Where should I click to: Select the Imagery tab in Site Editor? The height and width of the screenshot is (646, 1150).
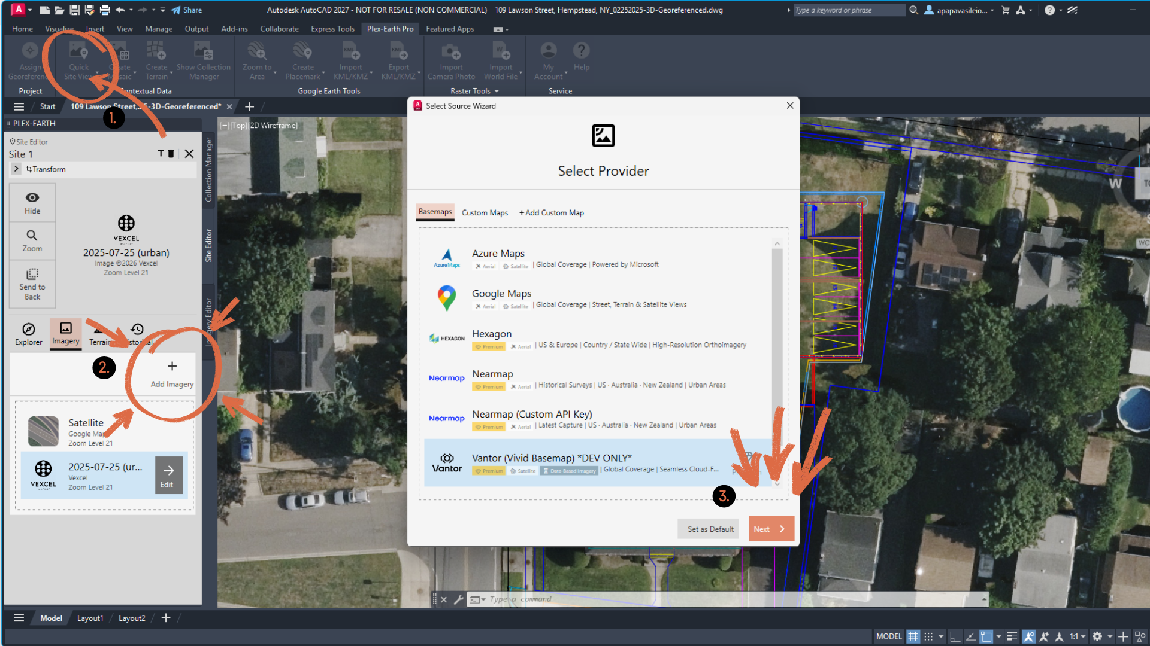pyautogui.click(x=66, y=334)
